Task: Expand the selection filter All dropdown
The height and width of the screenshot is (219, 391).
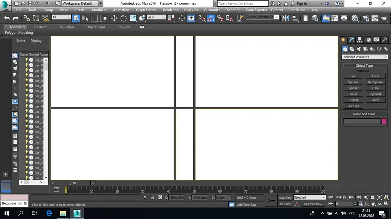Action: tap(61, 17)
